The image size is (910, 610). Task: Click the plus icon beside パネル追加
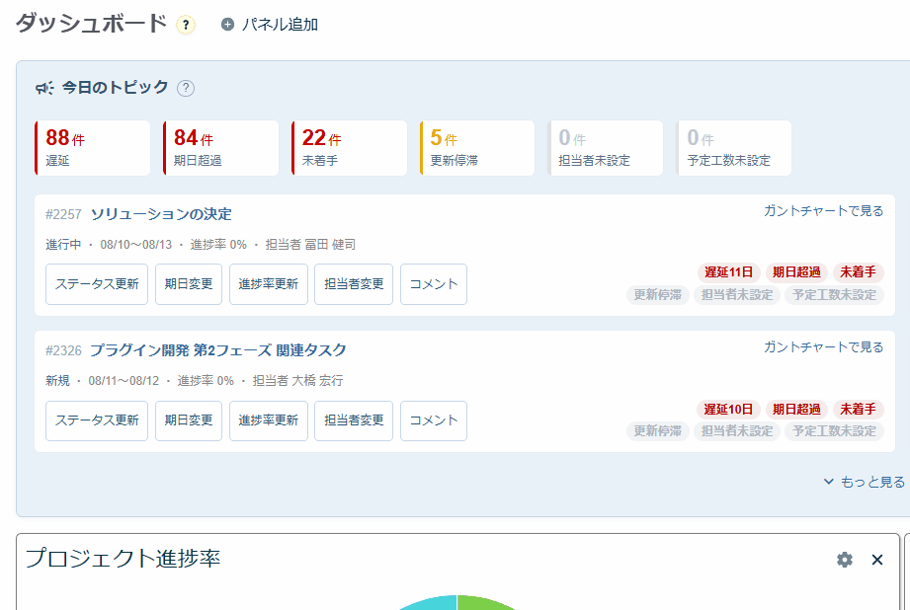[x=227, y=25]
